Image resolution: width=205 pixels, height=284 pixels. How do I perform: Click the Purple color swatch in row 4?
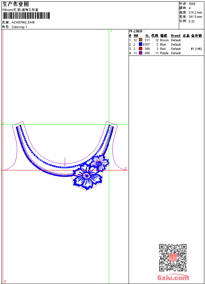[141, 53]
